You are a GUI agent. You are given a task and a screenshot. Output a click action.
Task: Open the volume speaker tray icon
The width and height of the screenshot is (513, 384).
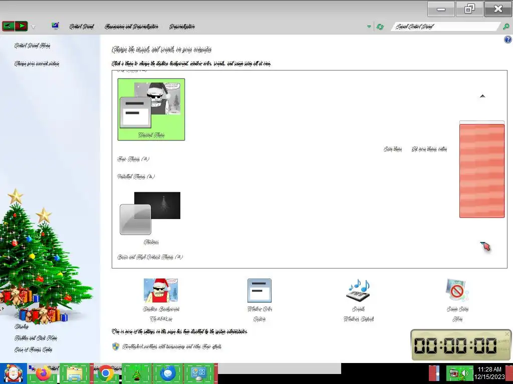465,373
